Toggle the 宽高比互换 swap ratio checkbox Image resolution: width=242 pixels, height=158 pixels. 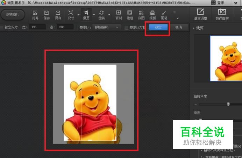126,28
